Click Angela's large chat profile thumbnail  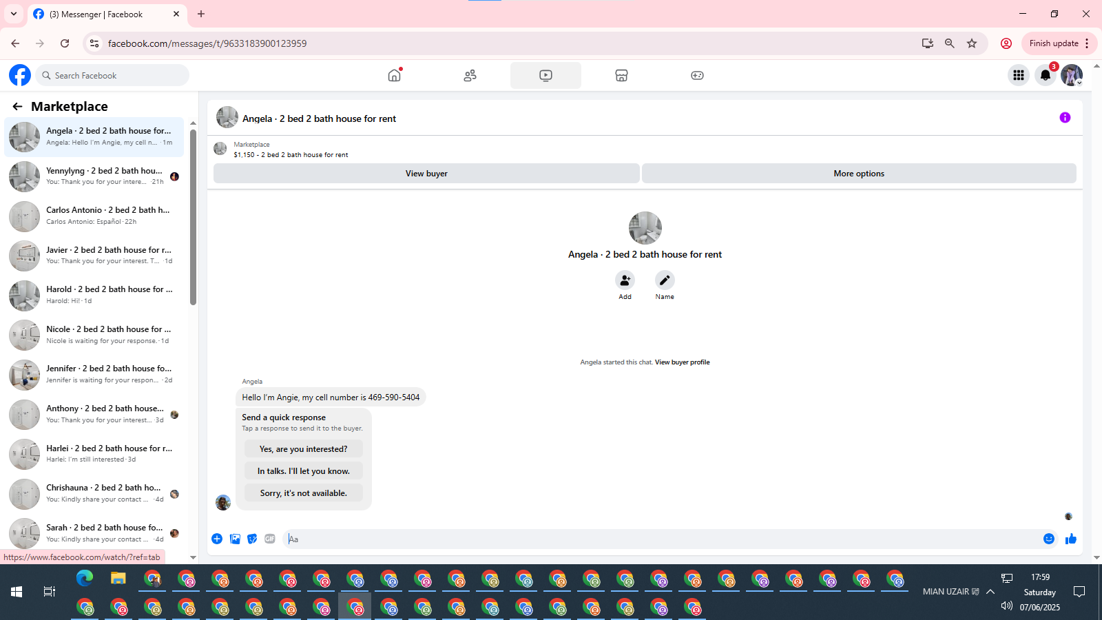click(x=645, y=228)
